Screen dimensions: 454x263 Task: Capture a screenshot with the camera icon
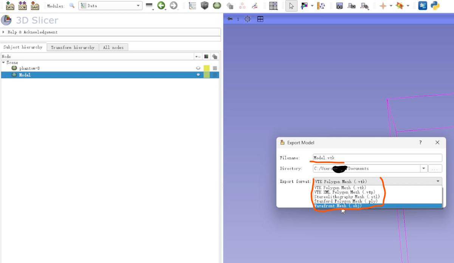pos(339,6)
